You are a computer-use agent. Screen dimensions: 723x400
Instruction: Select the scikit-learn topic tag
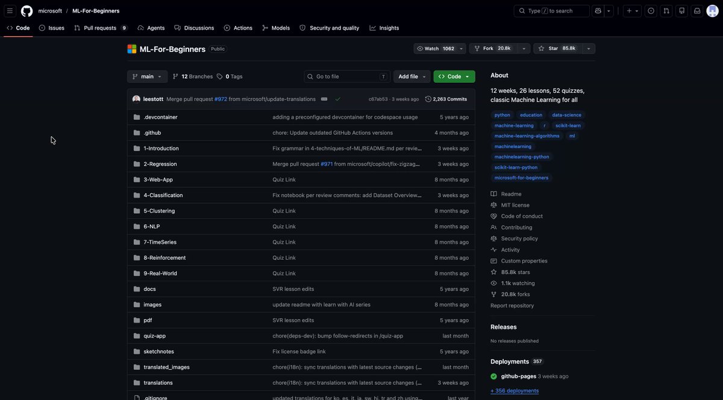tap(568, 125)
